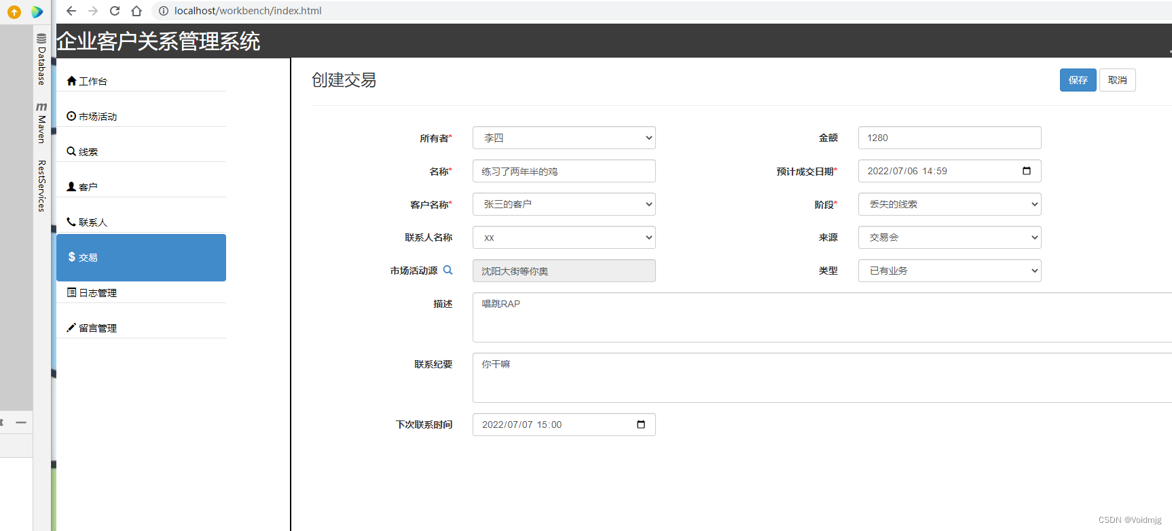Click the site info icon in the address bar
1172x531 pixels.
click(164, 11)
